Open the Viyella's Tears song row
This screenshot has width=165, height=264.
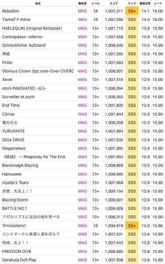pos(83,183)
